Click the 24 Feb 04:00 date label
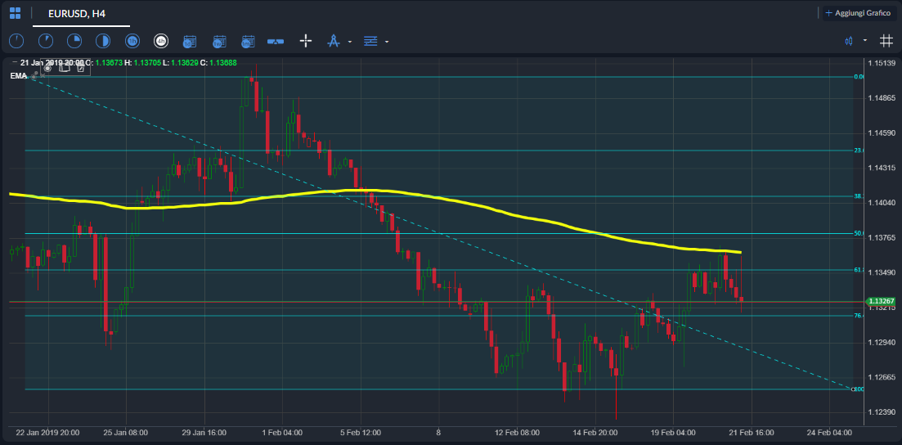 (830, 433)
